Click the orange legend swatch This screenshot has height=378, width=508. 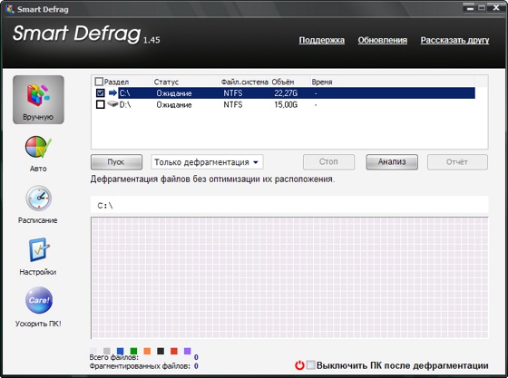pos(147,351)
